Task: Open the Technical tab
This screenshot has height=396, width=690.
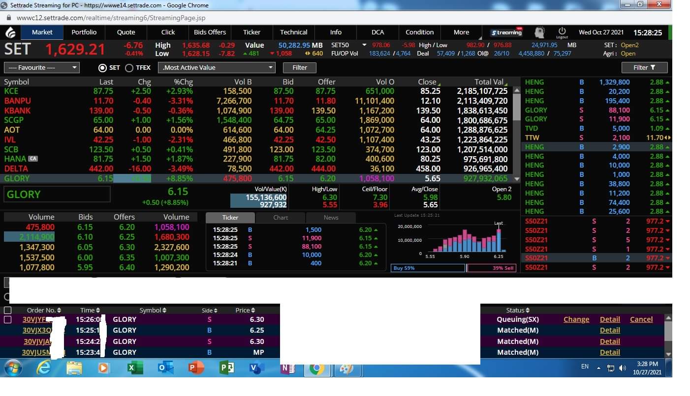Action: [x=294, y=32]
